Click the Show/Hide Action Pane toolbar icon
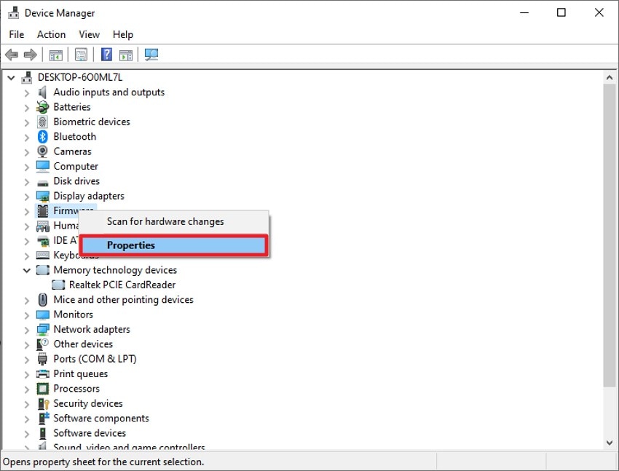619x471 pixels. pyautogui.click(x=125, y=54)
